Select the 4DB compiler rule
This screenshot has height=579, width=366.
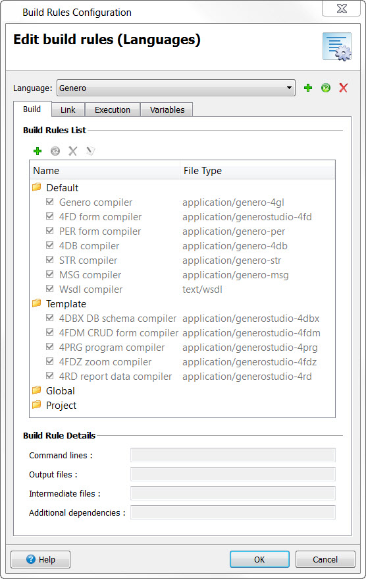coord(90,246)
